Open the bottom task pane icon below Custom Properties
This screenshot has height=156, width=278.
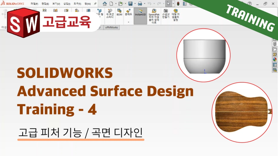[275, 70]
